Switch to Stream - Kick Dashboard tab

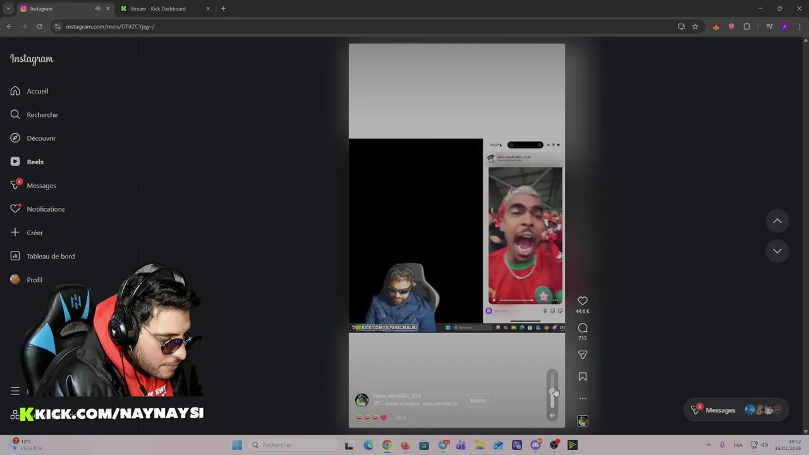point(164,9)
